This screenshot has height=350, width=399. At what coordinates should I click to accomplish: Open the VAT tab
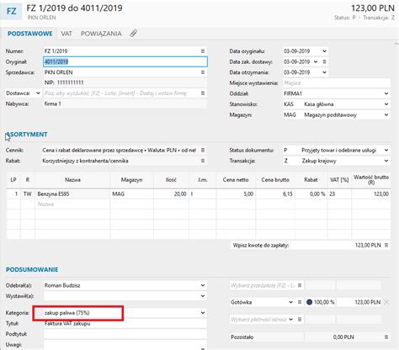[66, 34]
